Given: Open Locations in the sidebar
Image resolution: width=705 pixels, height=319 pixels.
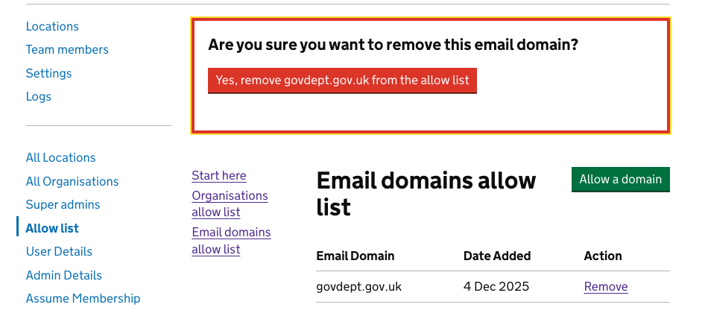Looking at the screenshot, I should click(52, 27).
